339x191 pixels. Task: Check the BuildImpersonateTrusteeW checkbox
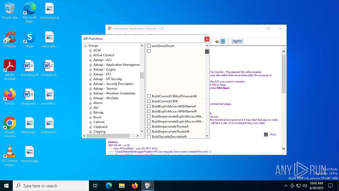point(149,132)
